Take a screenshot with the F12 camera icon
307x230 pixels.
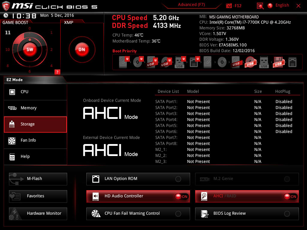pyautogui.click(x=229, y=6)
